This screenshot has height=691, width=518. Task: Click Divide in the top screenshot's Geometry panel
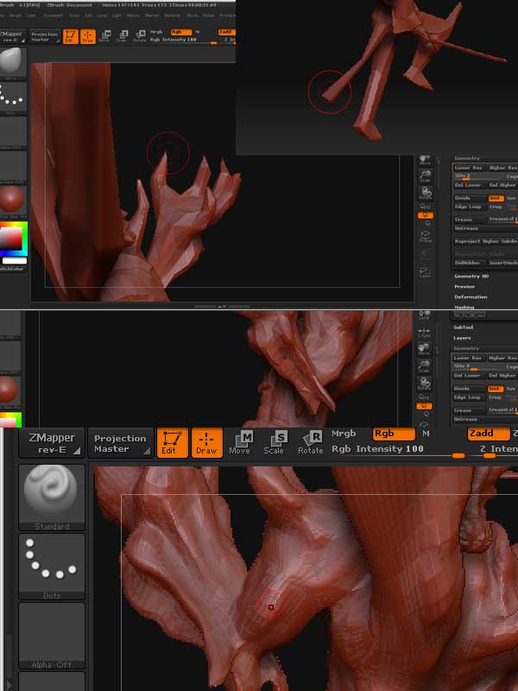tap(469, 199)
